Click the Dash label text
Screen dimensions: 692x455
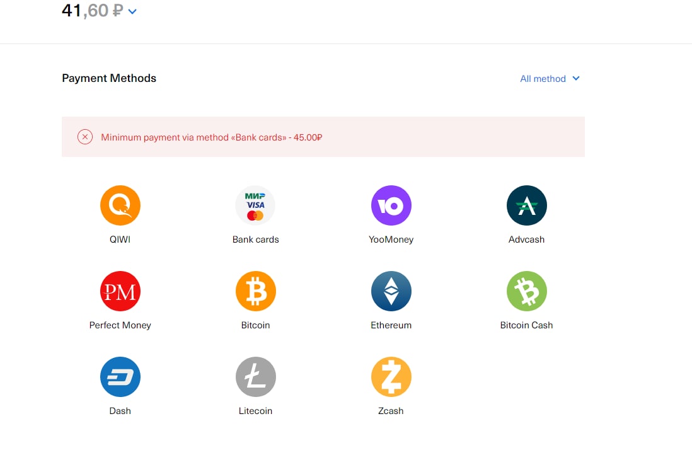tap(120, 411)
